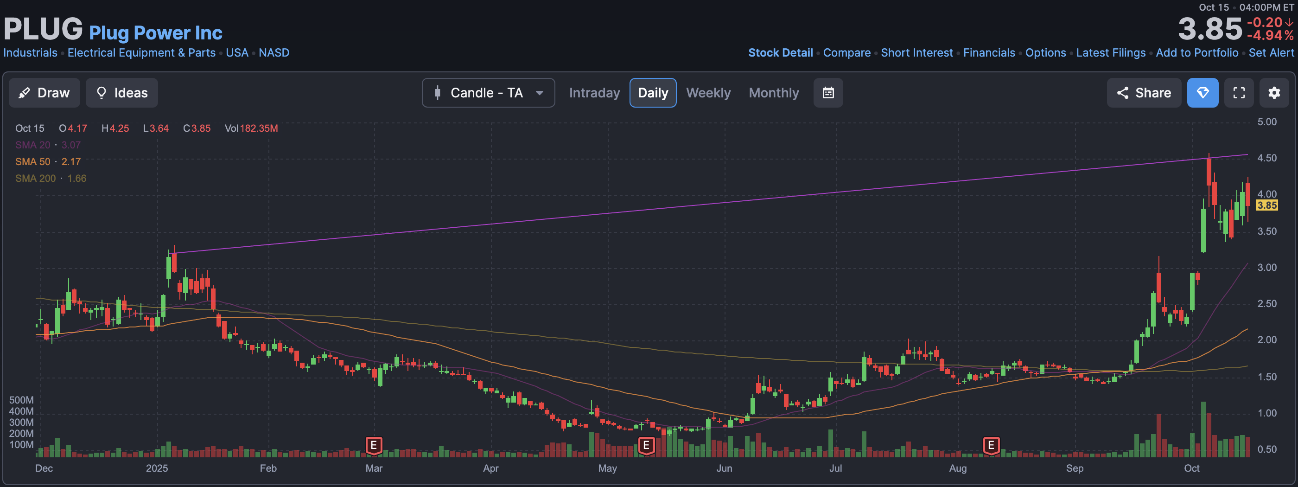Click the USA country link
1298x487 pixels.
[x=237, y=52]
